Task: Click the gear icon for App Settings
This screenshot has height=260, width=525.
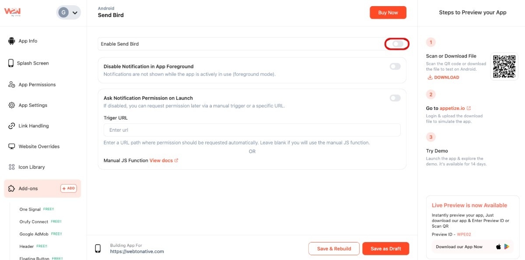Action: [12, 105]
